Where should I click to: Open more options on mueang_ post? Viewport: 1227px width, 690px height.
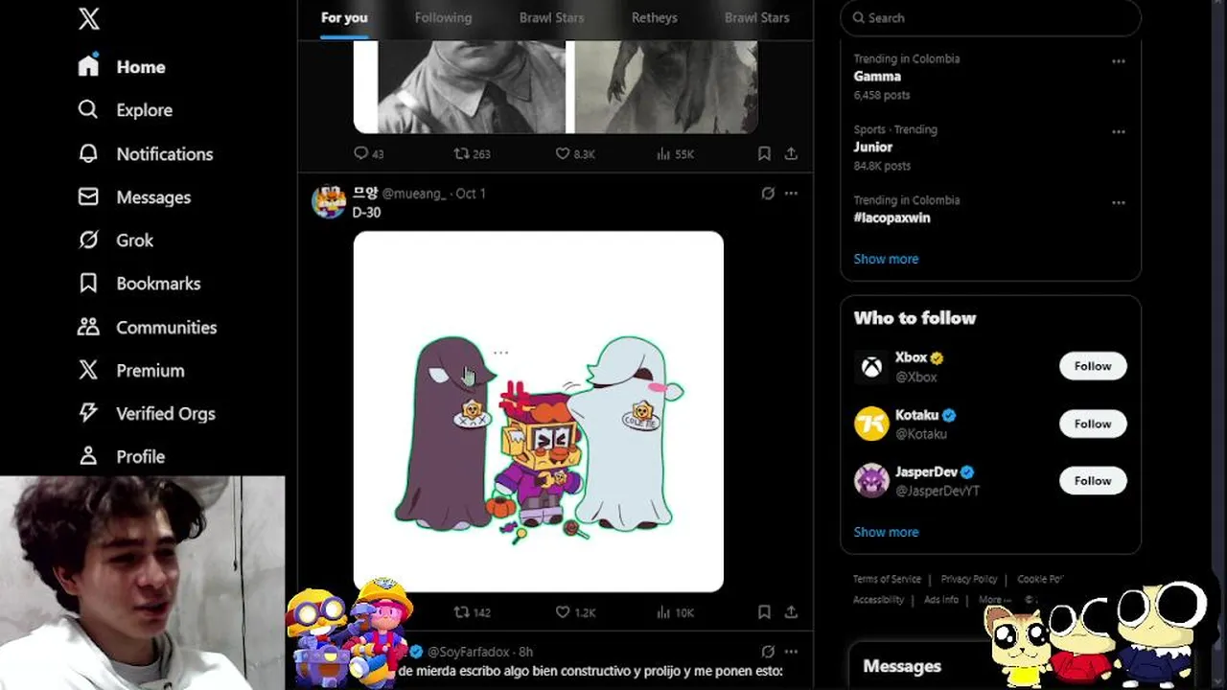click(791, 194)
